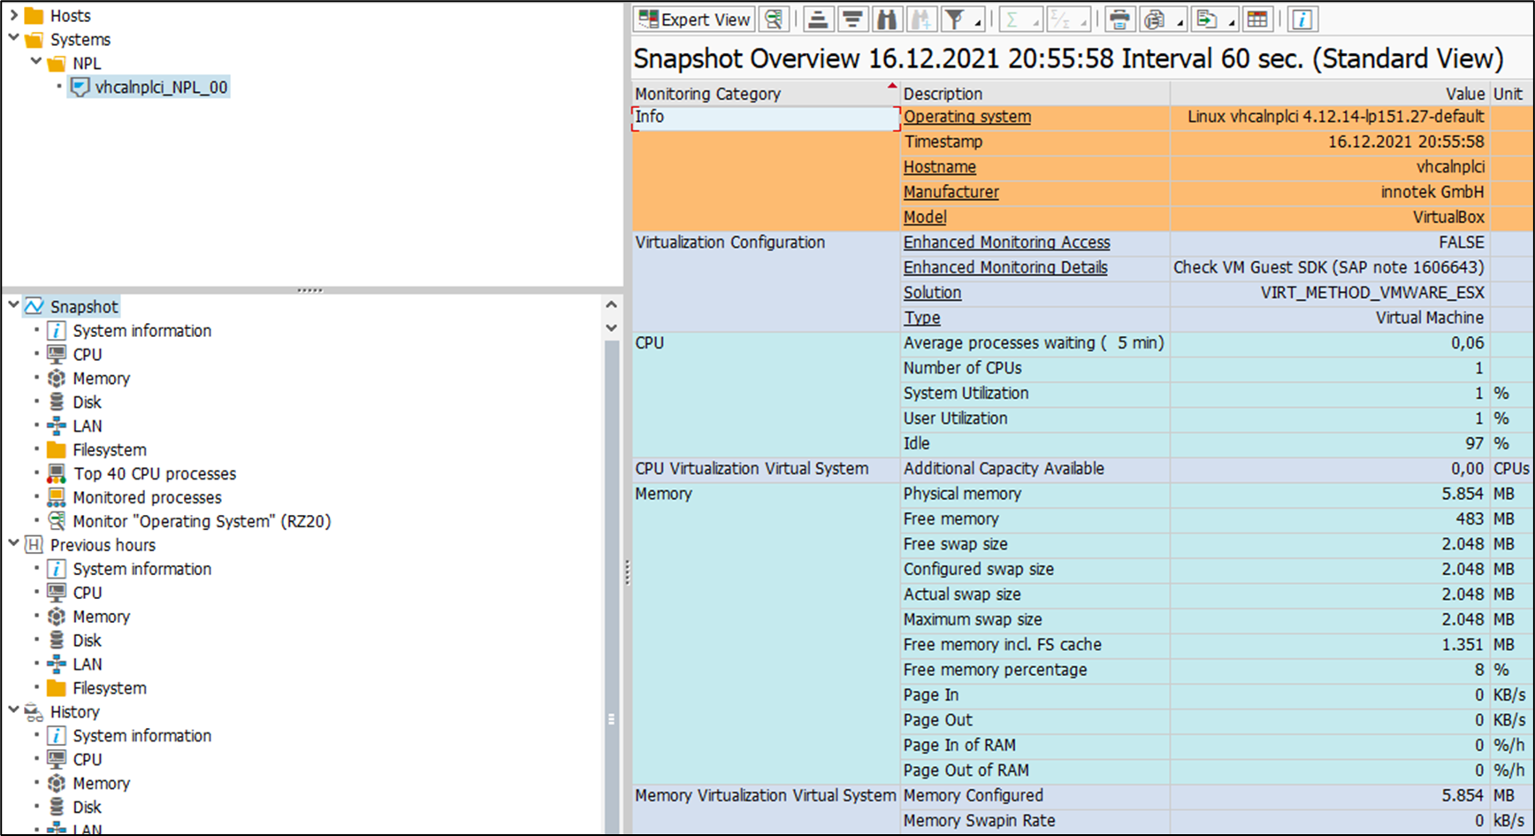This screenshot has width=1535, height=836.
Task: Open Monitored processes entry
Action: (x=147, y=497)
